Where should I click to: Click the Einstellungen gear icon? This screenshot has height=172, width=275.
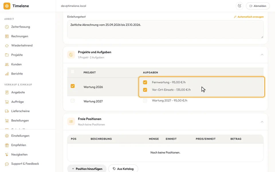[7, 136]
